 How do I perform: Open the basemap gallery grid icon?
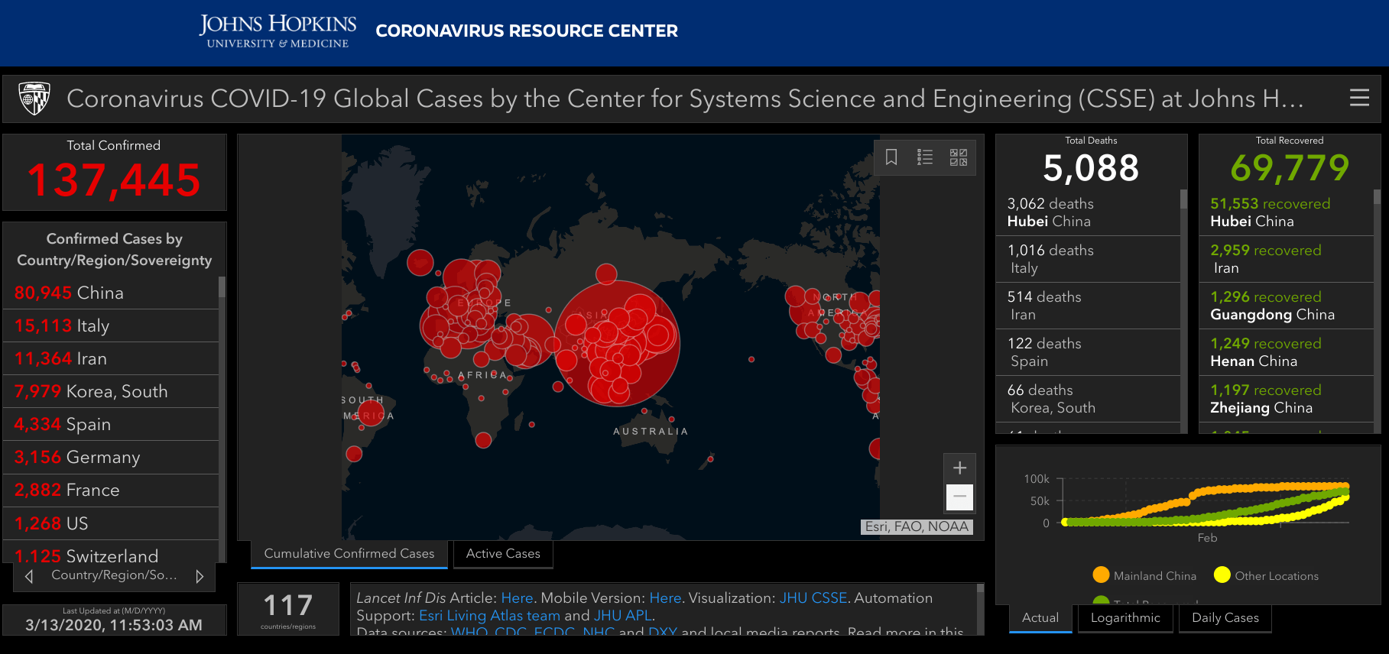coord(959,157)
